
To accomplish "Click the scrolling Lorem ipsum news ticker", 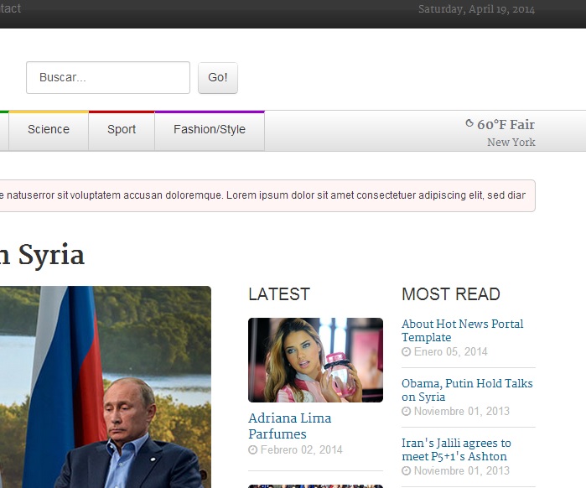I will point(267,195).
